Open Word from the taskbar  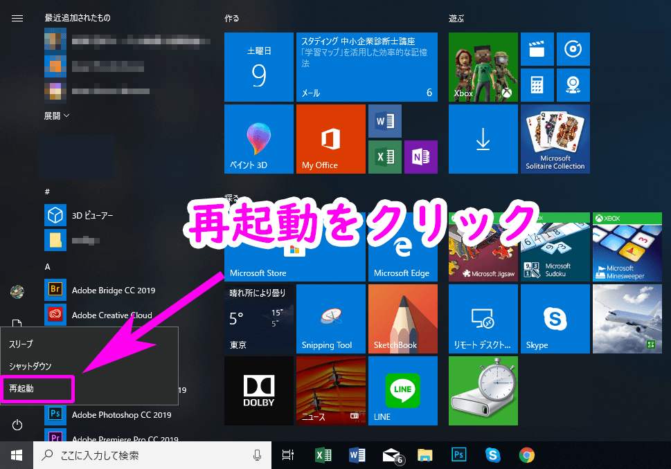tap(357, 455)
